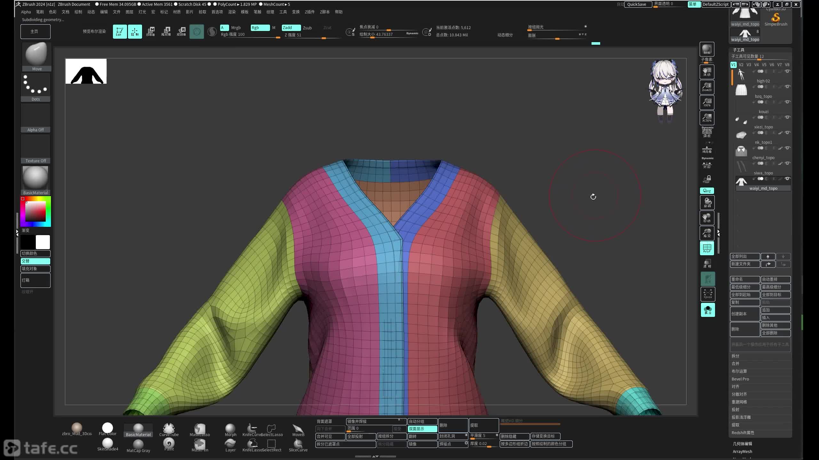Viewport: 819px width, 460px height.
Task: Select the MaskLasso brush
Action: (200, 430)
